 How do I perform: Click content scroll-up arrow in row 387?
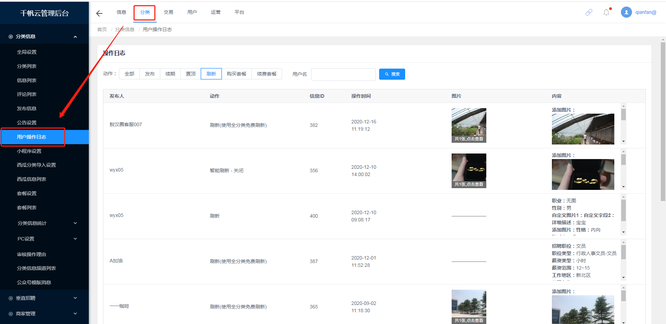click(623, 243)
